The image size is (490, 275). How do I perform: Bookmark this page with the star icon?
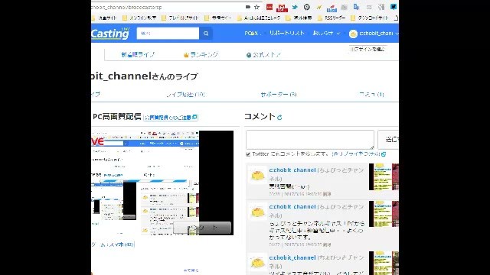[x=256, y=7]
